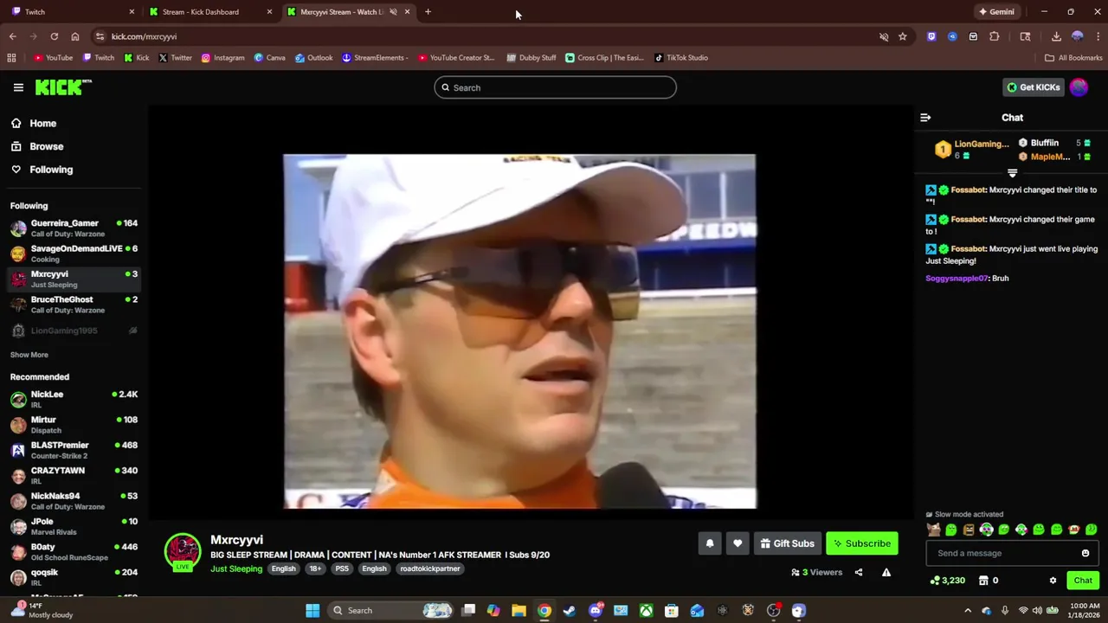Switch to Stream - Kick Dashboard tab
Viewport: 1108px width, 623px height.
(210, 12)
